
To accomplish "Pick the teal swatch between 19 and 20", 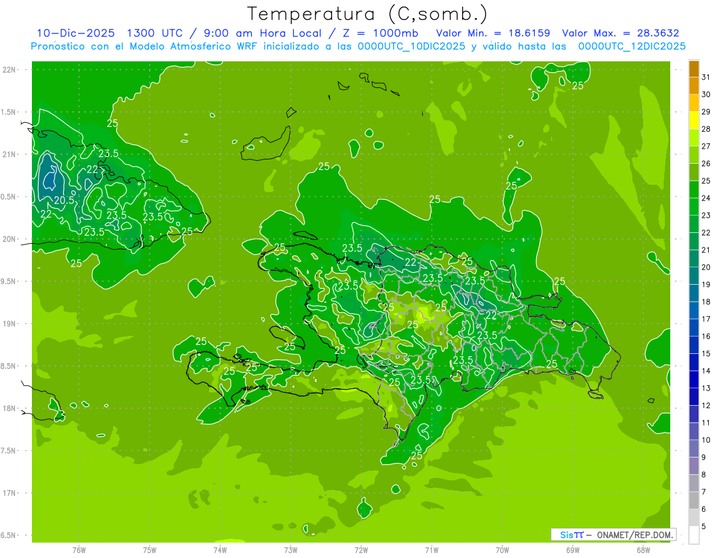I will click(x=694, y=276).
